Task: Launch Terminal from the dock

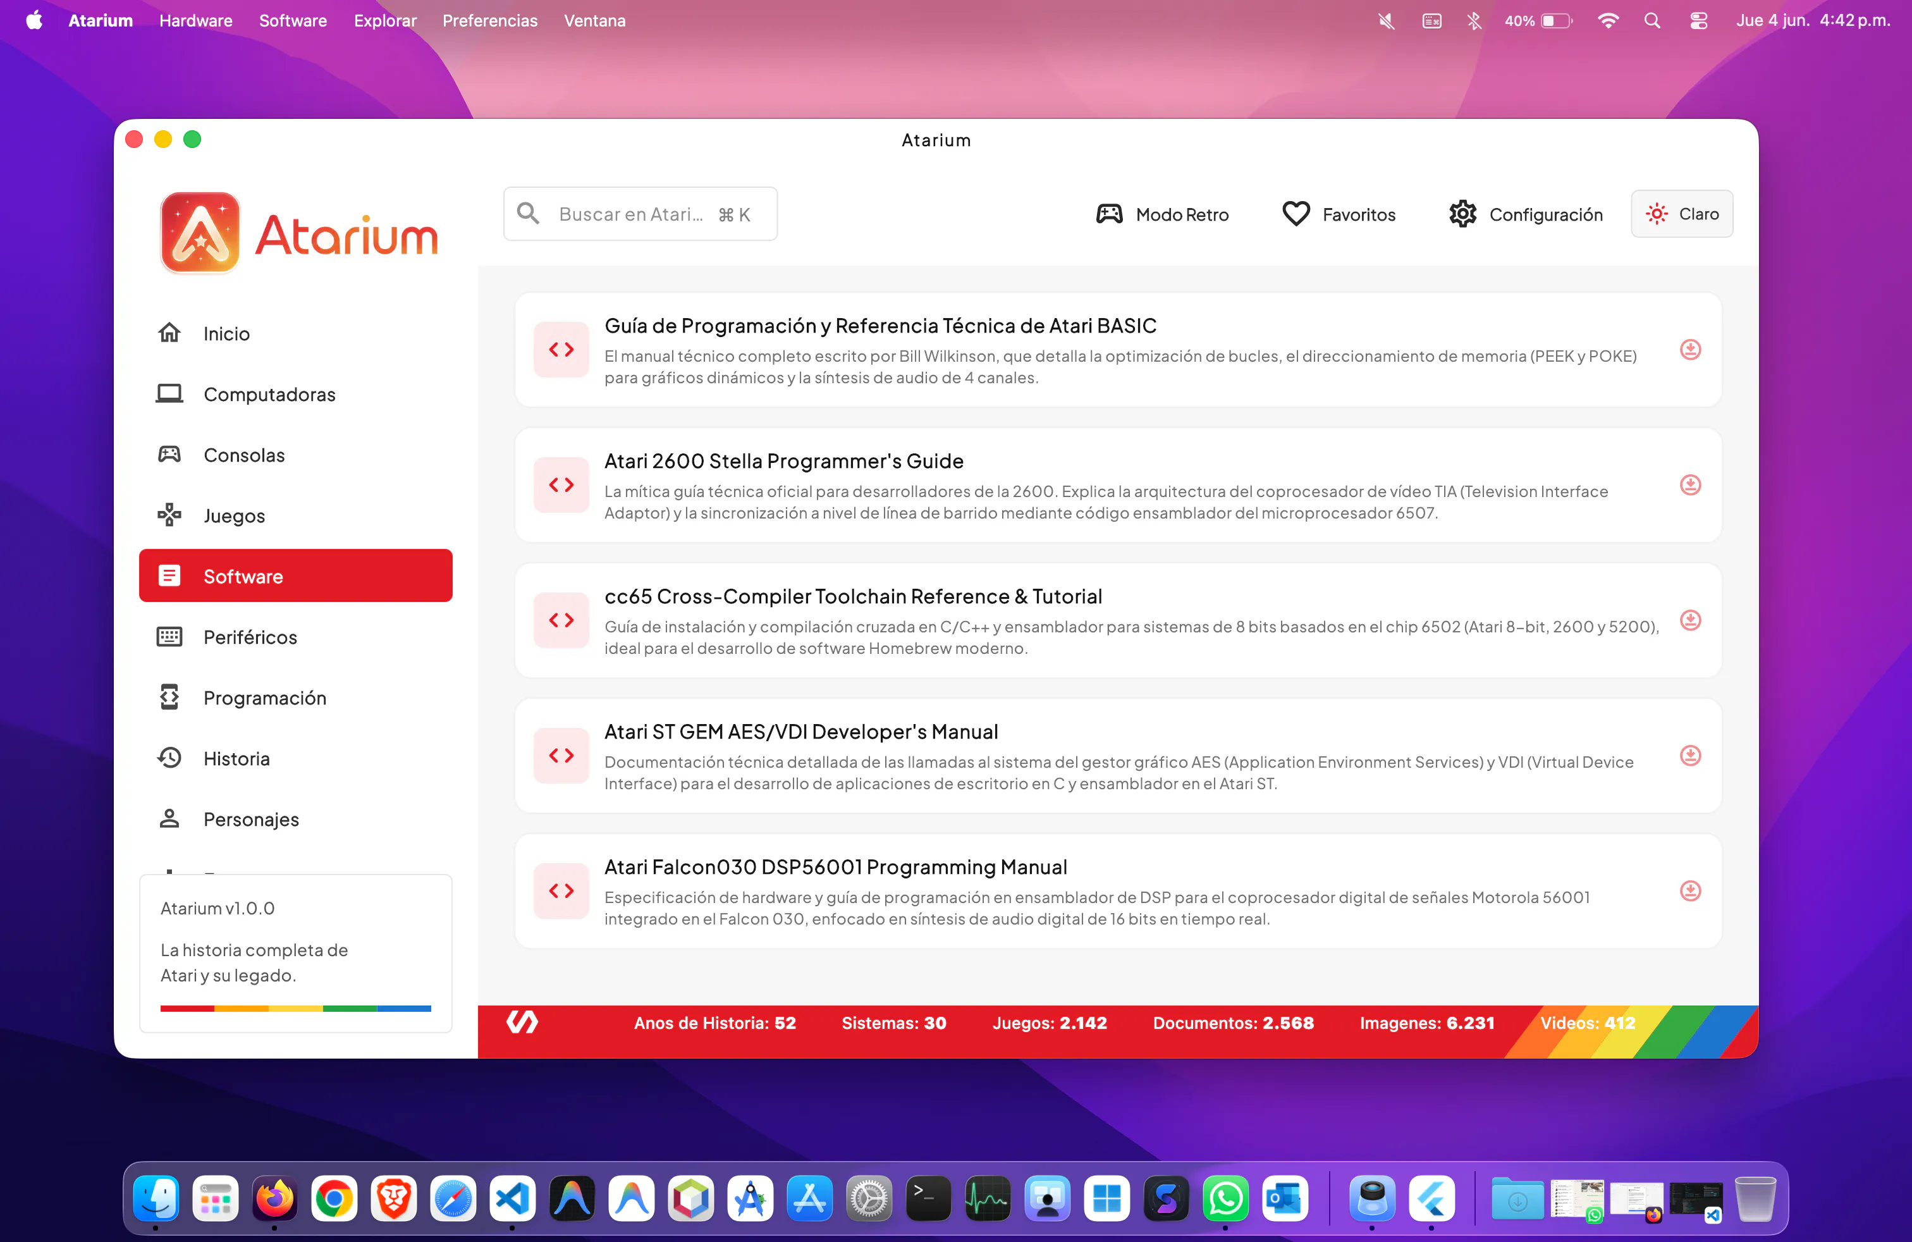Action: pos(929,1198)
